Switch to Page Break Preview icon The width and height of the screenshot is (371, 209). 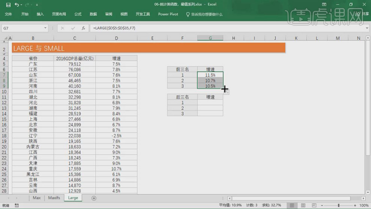click(314, 205)
